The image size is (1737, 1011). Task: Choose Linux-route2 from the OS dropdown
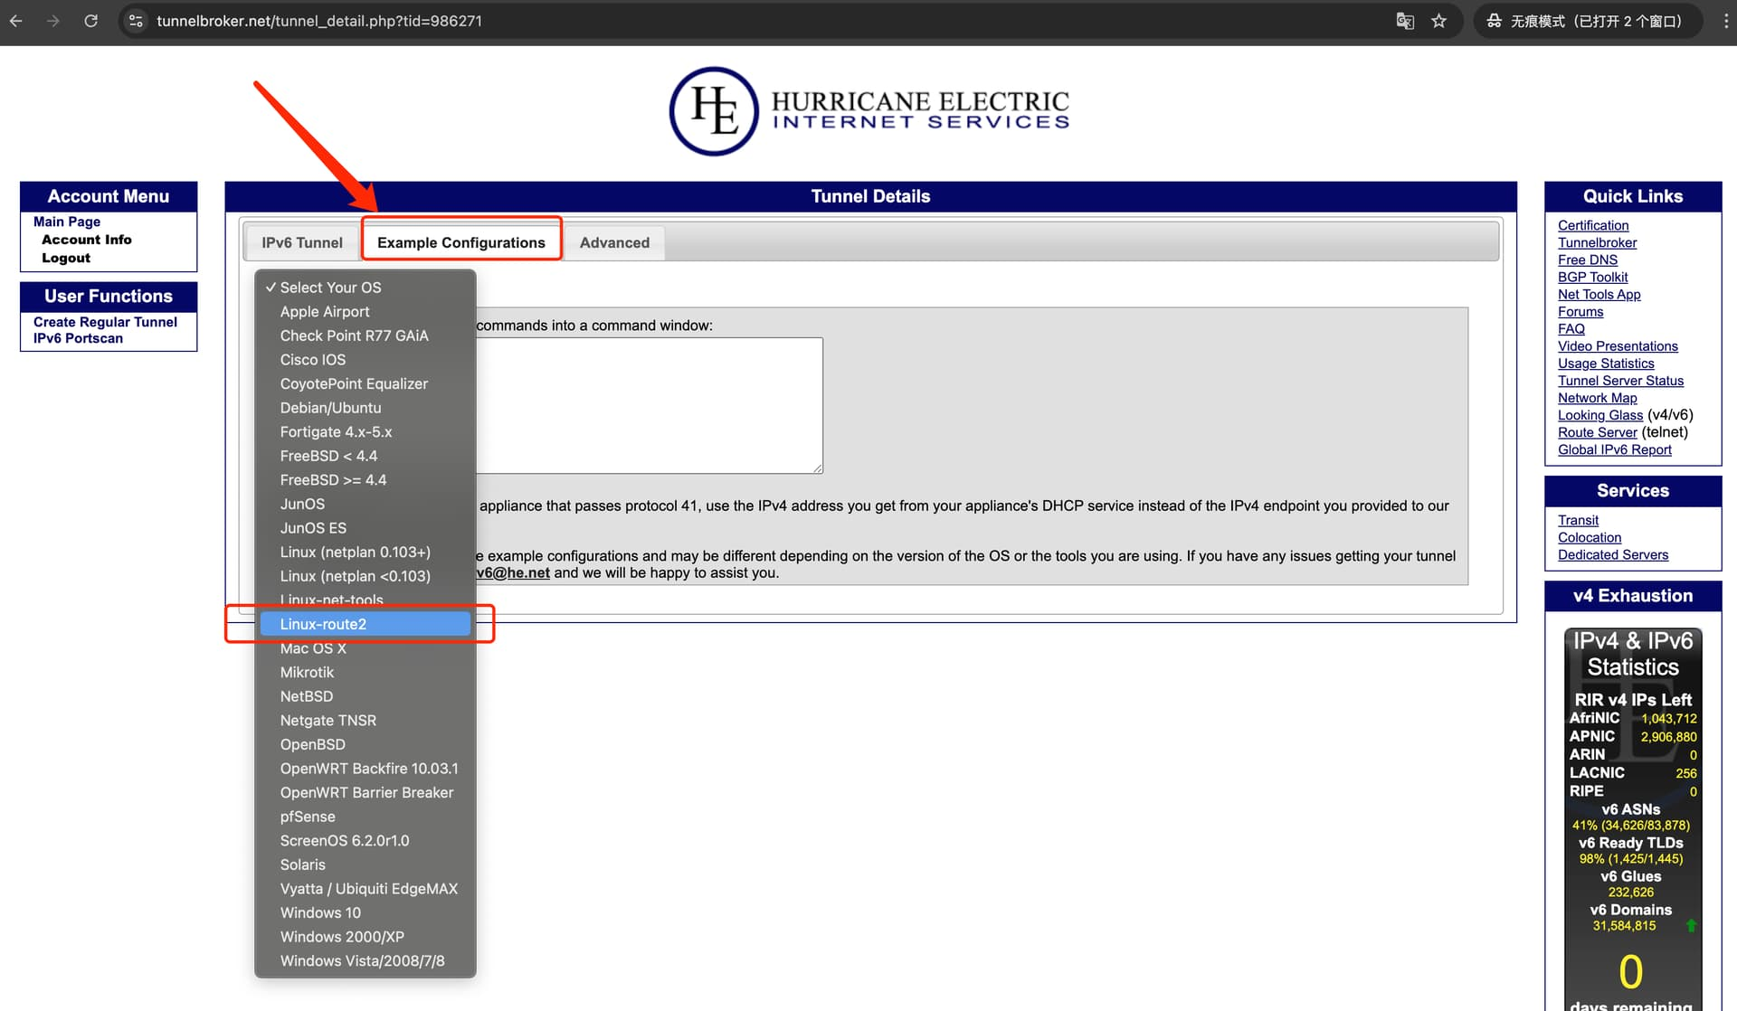click(323, 624)
